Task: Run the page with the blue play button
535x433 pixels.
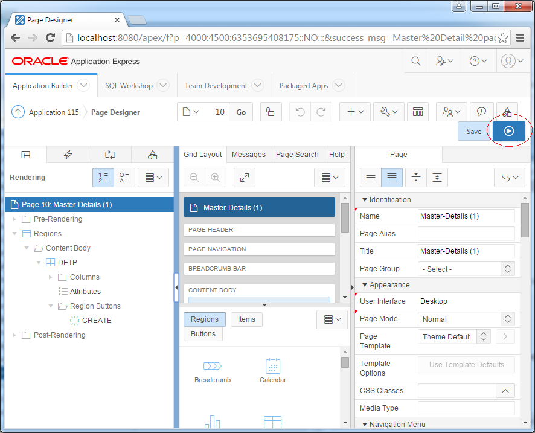Action: point(508,131)
